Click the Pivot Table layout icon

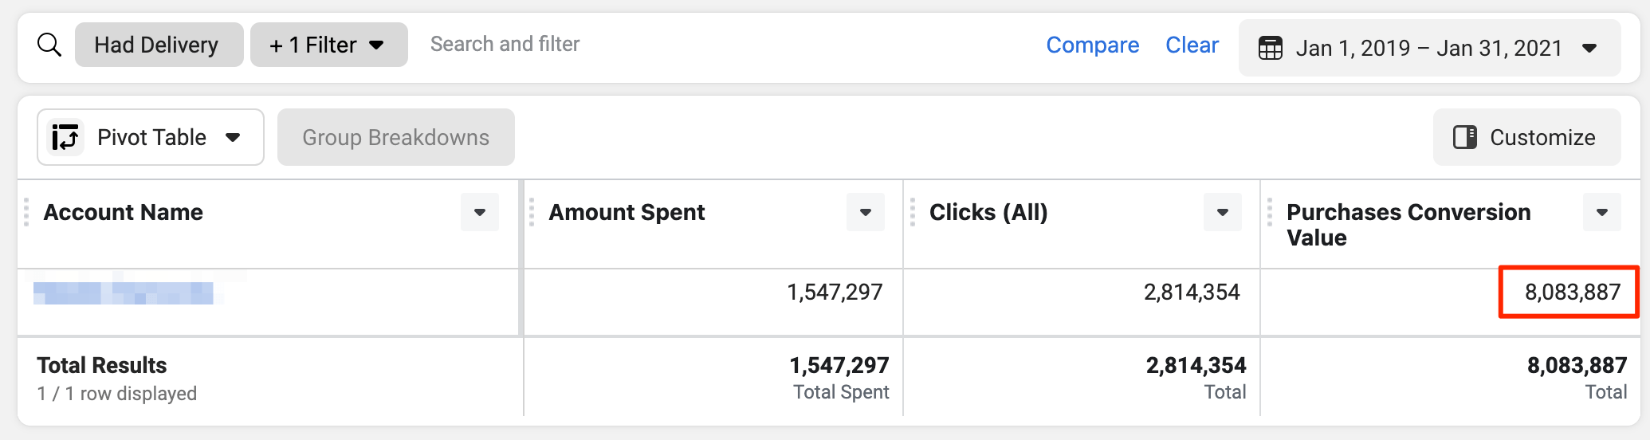tap(65, 137)
